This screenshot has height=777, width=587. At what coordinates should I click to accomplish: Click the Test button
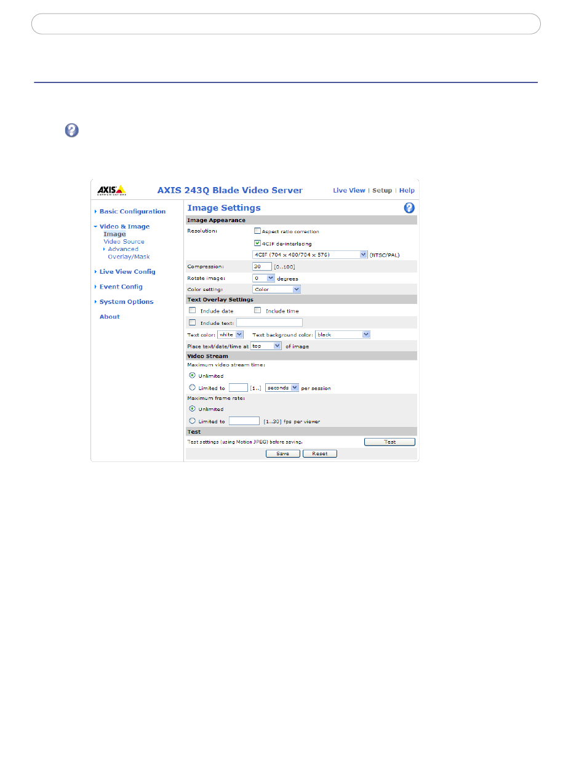point(390,442)
